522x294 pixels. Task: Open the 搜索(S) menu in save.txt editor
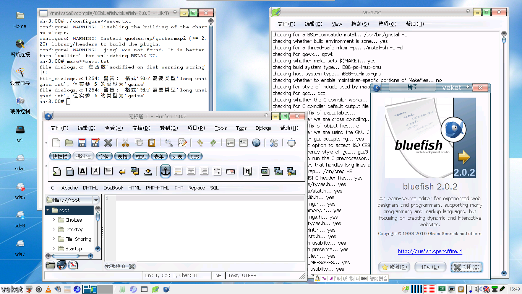[360, 24]
